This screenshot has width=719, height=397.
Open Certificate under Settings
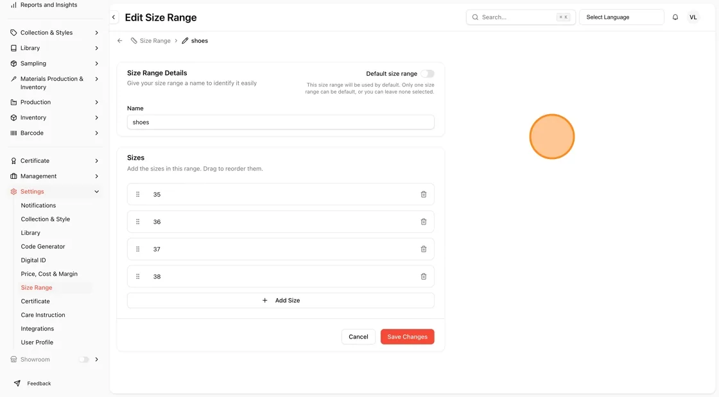35,301
